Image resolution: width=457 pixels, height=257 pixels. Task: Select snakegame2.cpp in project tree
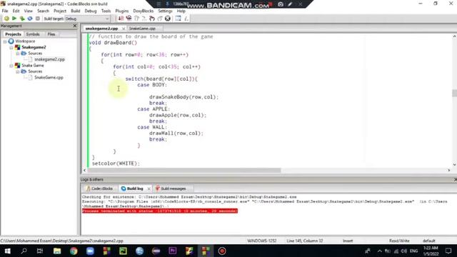pos(49,59)
